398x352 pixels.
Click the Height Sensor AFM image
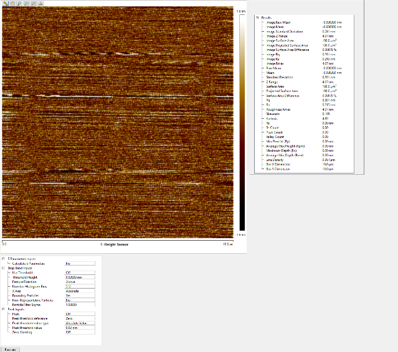coord(118,122)
